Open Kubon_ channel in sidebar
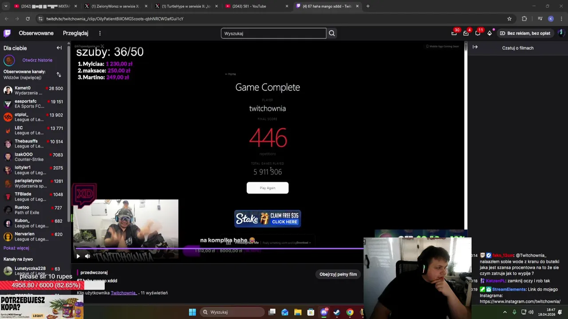The image size is (568, 319). (x=33, y=223)
